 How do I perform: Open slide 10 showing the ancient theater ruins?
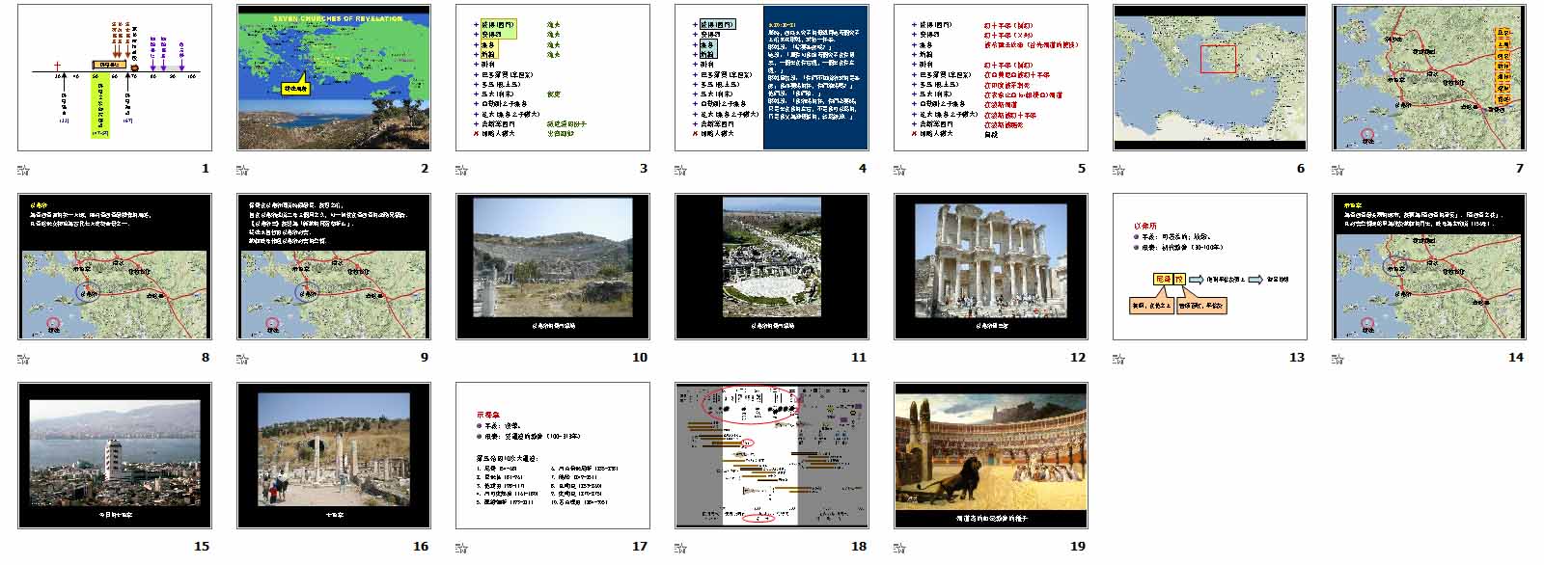[553, 266]
